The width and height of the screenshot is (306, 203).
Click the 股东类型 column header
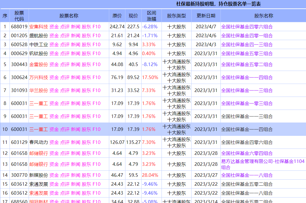[x=177, y=16]
